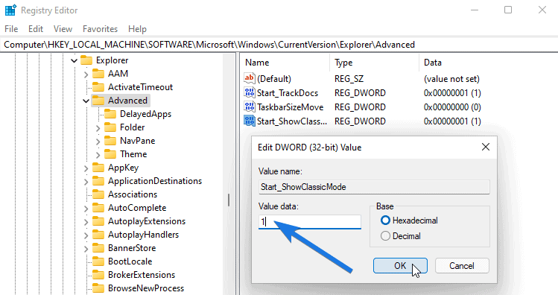This screenshot has width=558, height=295.
Task: Maximize the Registry Editor window
Action: coord(508,10)
